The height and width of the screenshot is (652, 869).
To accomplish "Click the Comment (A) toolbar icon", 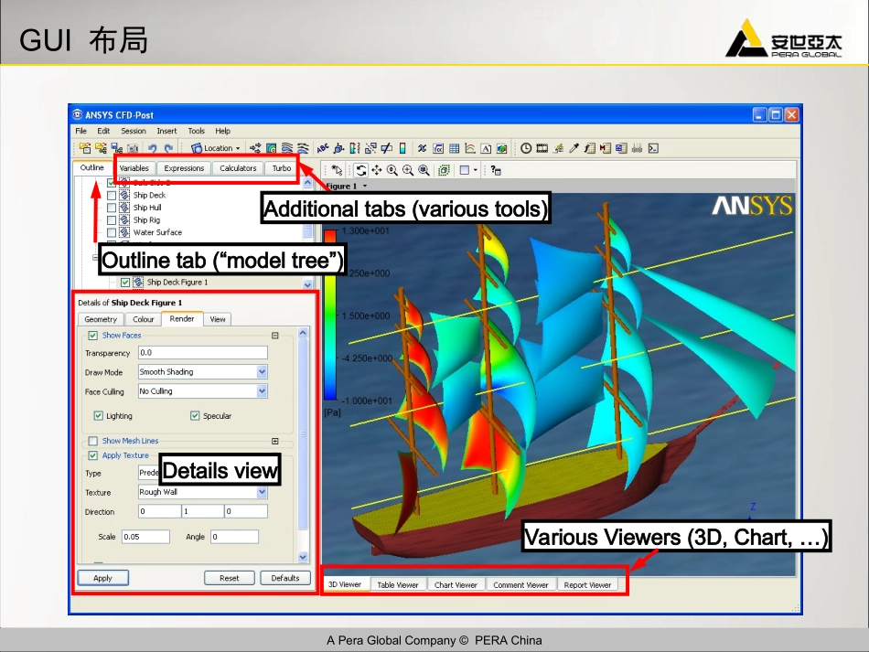I will [486, 148].
